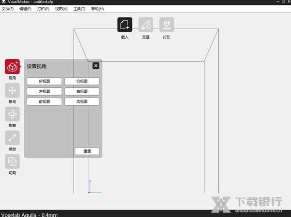Choose the 左视图 (left view) button

tap(45, 91)
